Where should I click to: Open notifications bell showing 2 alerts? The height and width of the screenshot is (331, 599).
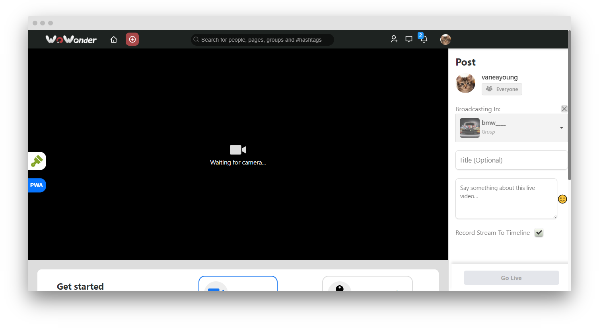pyautogui.click(x=423, y=39)
